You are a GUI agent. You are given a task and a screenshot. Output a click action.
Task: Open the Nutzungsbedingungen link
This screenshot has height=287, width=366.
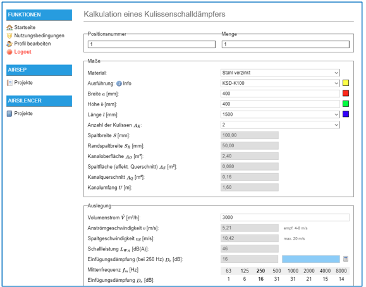coord(39,35)
